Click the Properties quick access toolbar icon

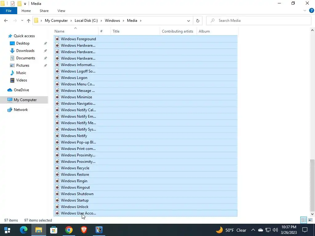tap(12, 4)
